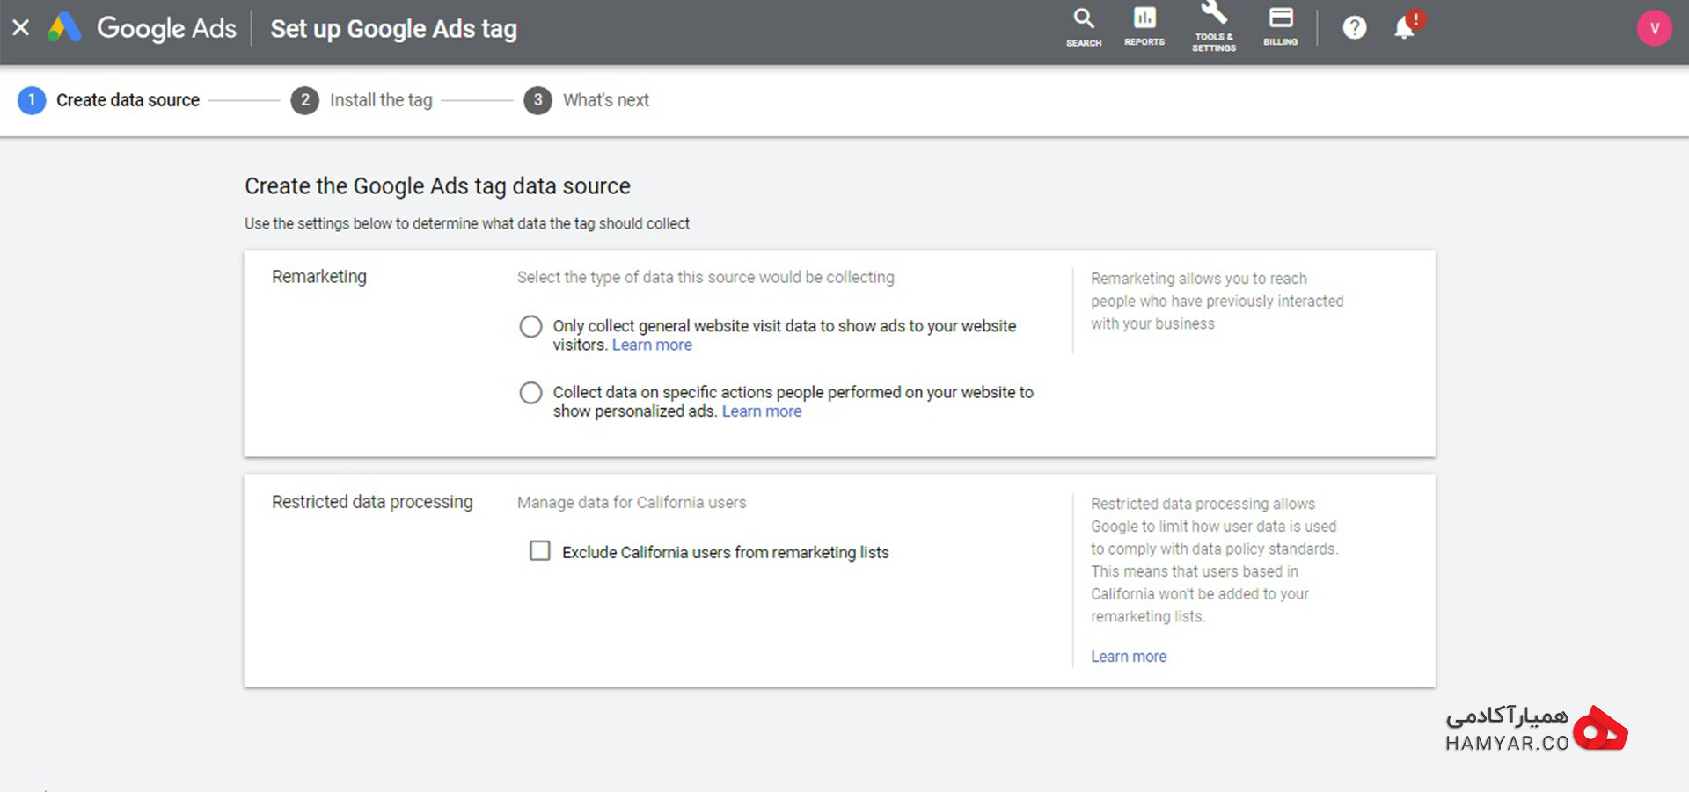Click 'Create the Google Ads tag data source' heading
Viewport: 1689px width, 792px height.
(x=437, y=186)
